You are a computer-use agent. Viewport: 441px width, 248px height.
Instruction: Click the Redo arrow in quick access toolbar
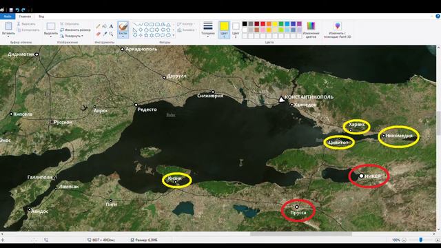[x=23, y=10]
